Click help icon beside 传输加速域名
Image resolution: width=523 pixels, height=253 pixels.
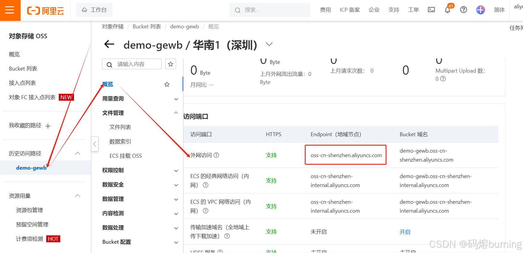(x=227, y=236)
